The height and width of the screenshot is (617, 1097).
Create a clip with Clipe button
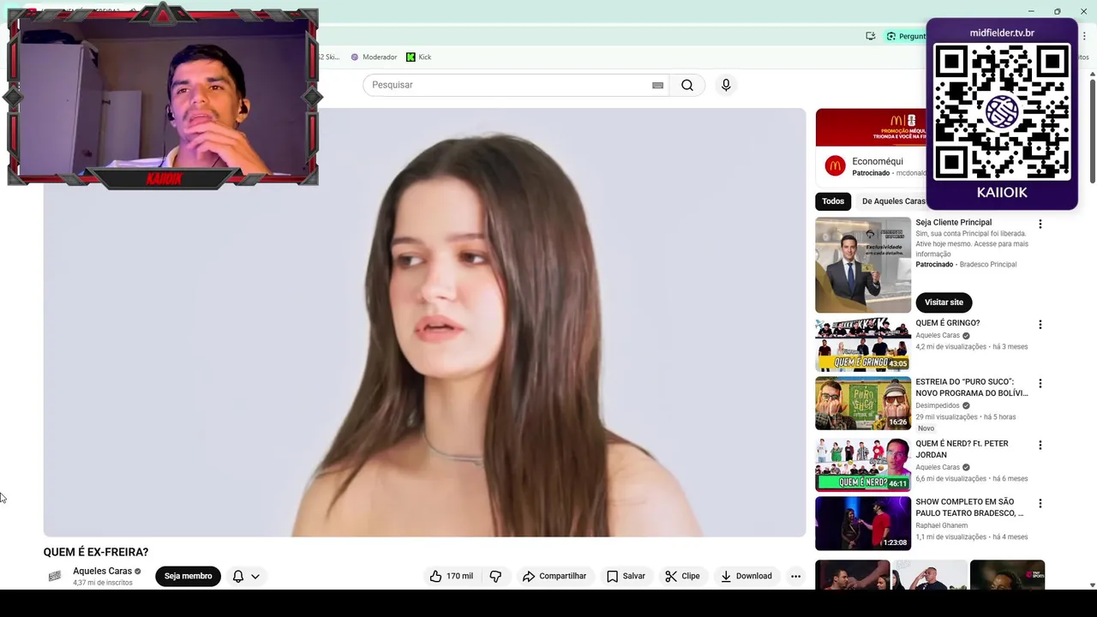click(x=682, y=576)
